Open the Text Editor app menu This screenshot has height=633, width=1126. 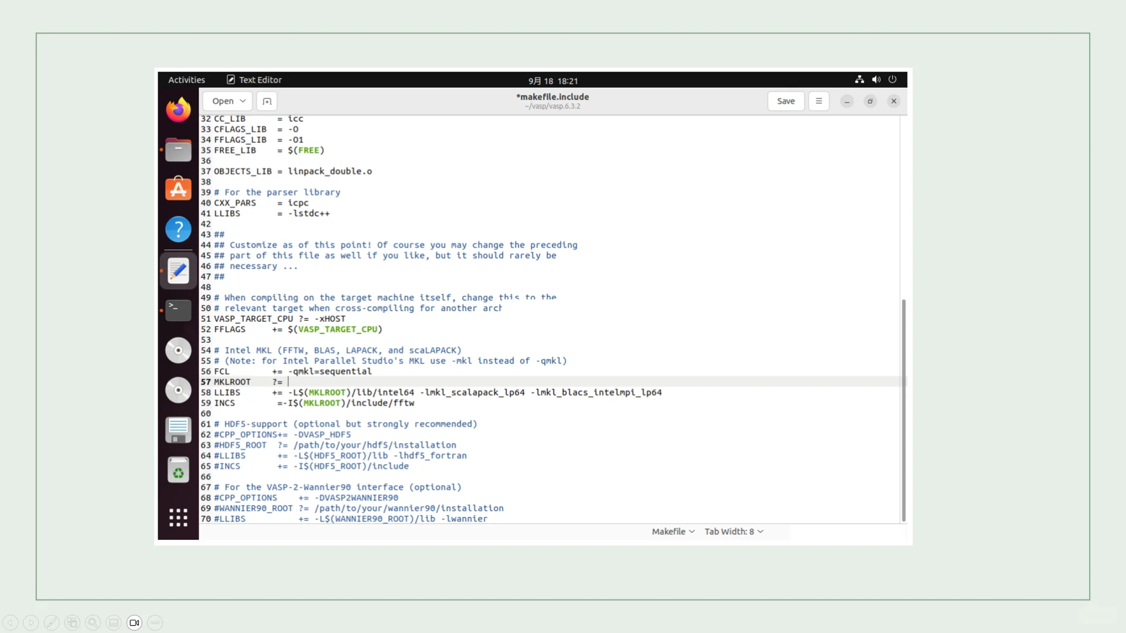coord(255,80)
